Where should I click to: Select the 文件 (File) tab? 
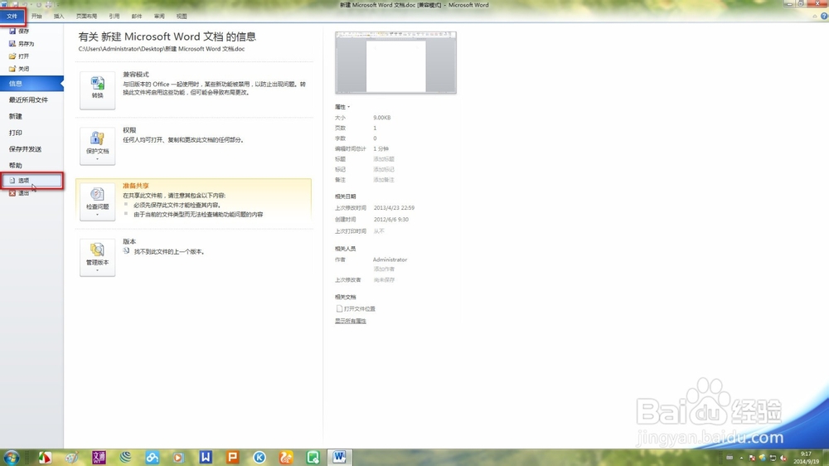[12, 16]
